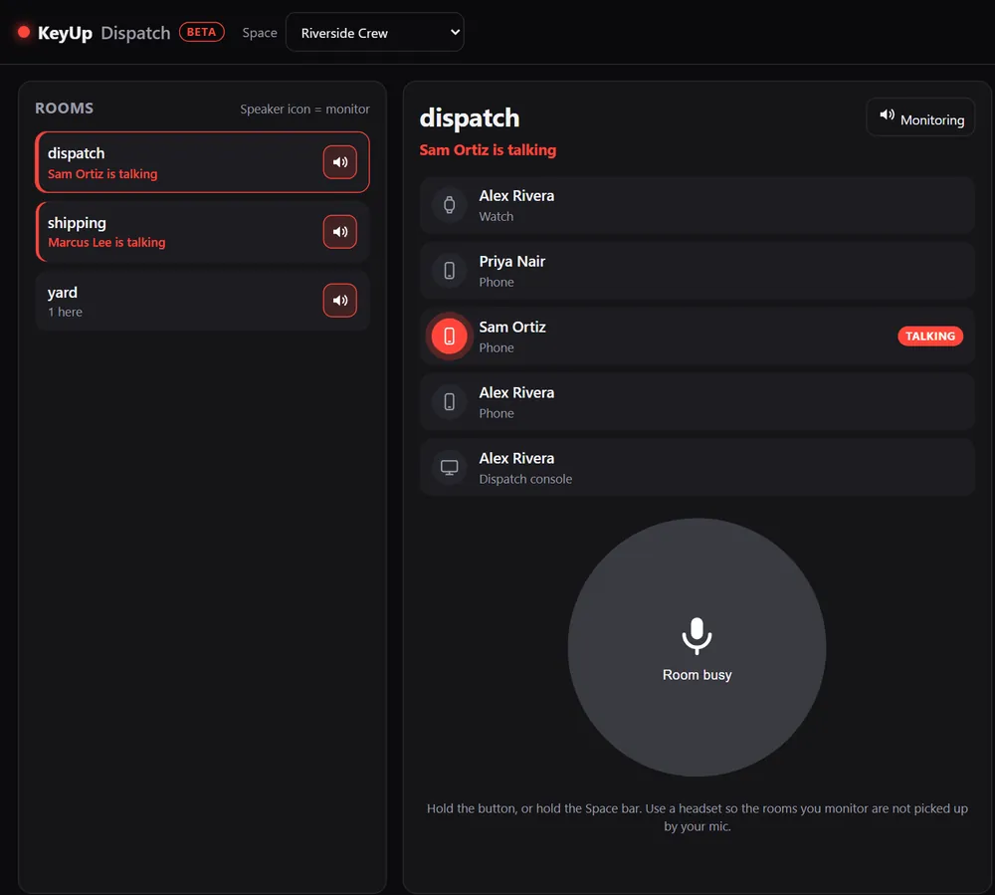Click the Space label near dropdown
Image resolution: width=995 pixels, height=895 pixels.
pos(260,33)
